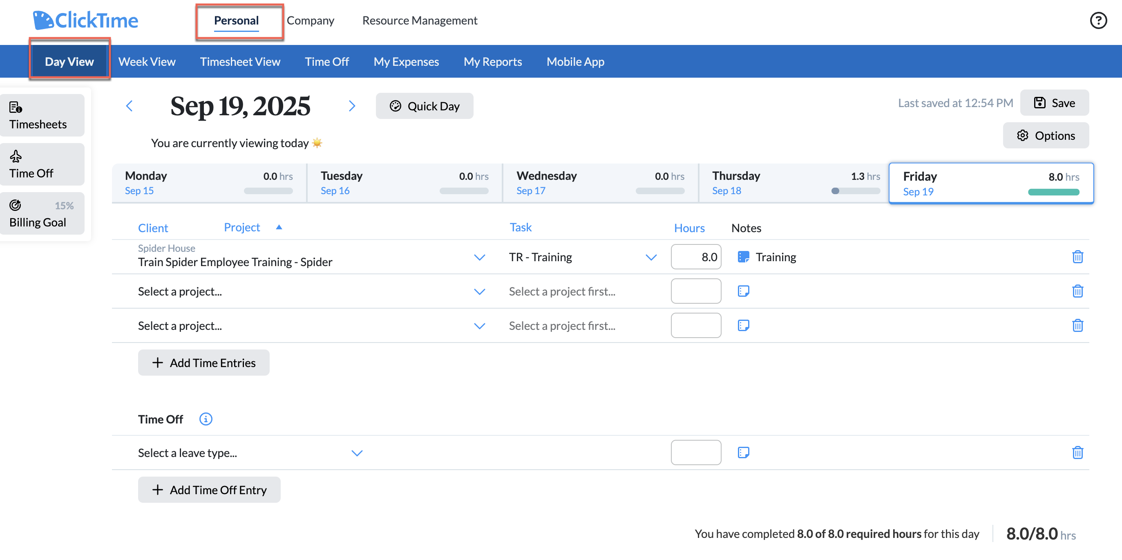Image resolution: width=1122 pixels, height=560 pixels.
Task: Open Select a leave type dropdown
Action: point(357,453)
